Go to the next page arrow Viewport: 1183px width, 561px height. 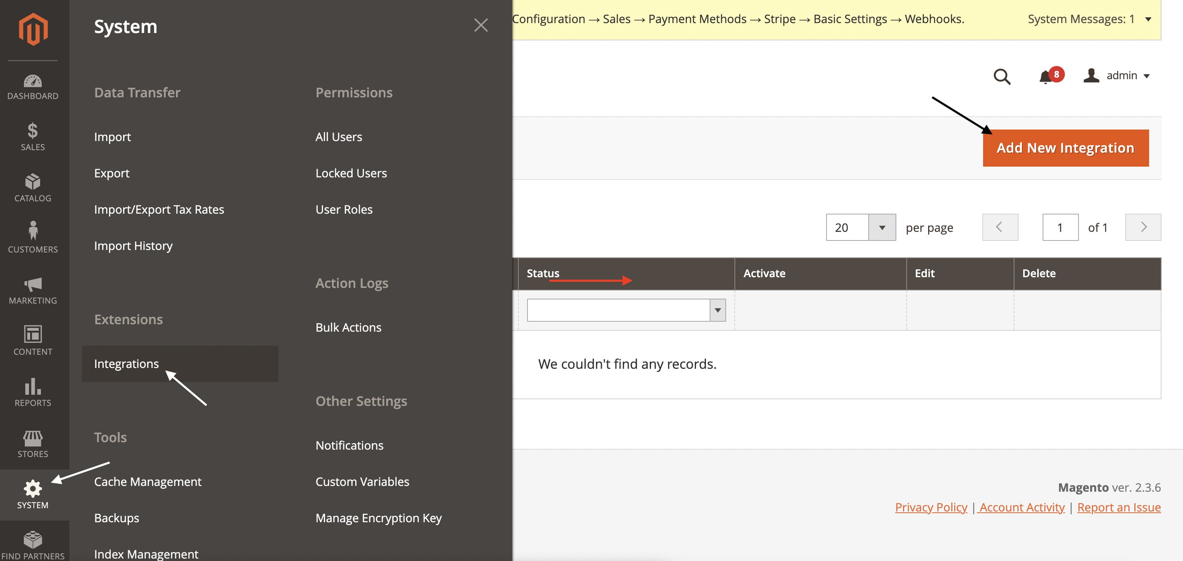[x=1143, y=227]
